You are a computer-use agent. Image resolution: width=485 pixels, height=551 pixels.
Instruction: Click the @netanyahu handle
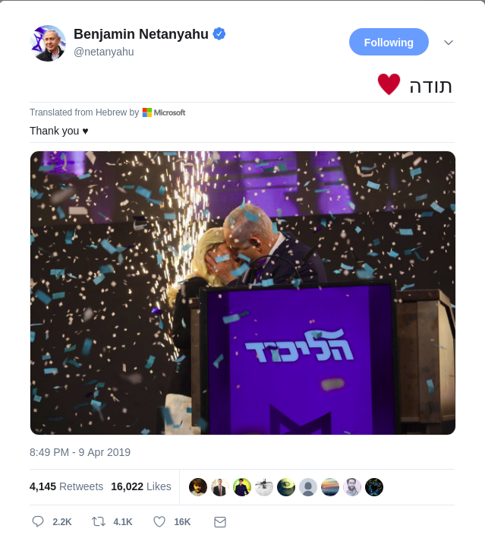pyautogui.click(x=104, y=52)
